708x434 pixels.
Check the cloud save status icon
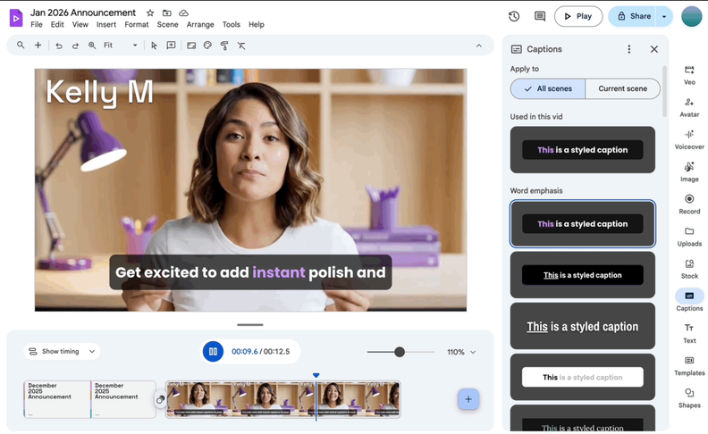pos(183,13)
